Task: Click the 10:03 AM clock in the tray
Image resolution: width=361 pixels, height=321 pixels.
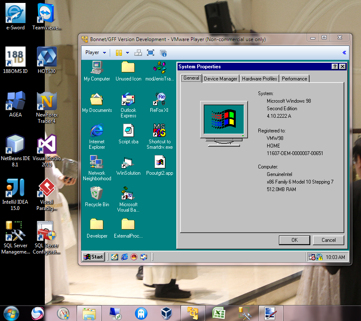Action: pos(335,256)
